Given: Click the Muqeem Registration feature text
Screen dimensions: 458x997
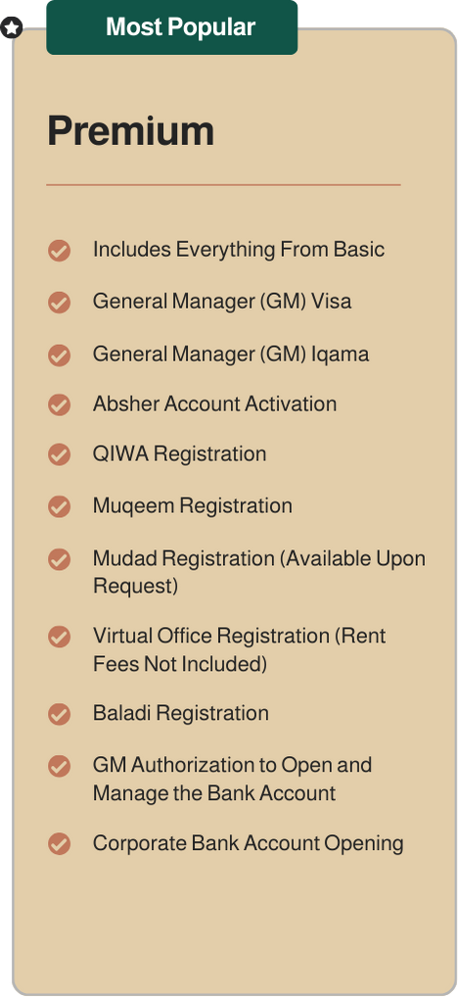Looking at the screenshot, I should coord(193,506).
